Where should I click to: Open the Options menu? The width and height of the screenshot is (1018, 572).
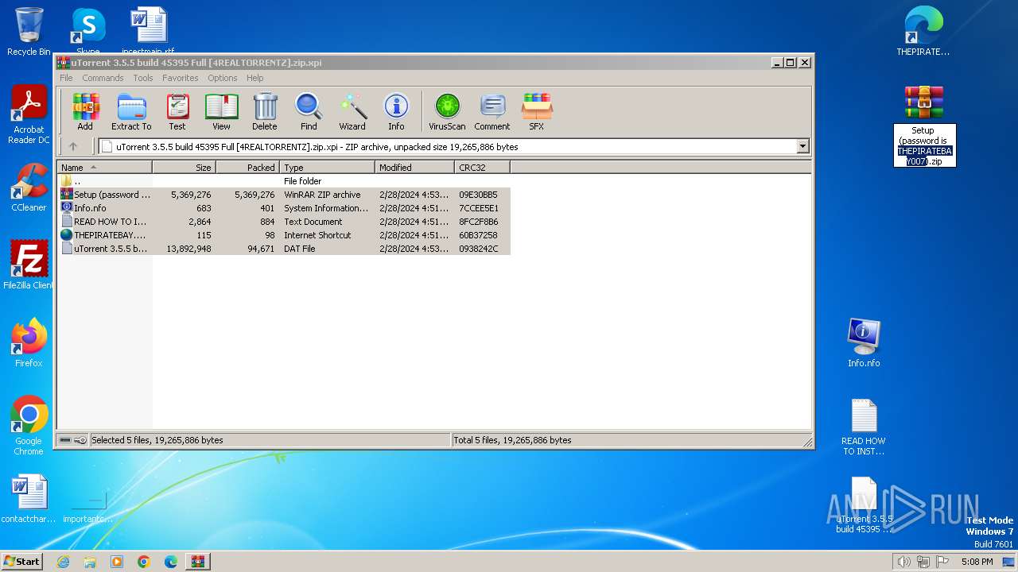[x=223, y=78]
